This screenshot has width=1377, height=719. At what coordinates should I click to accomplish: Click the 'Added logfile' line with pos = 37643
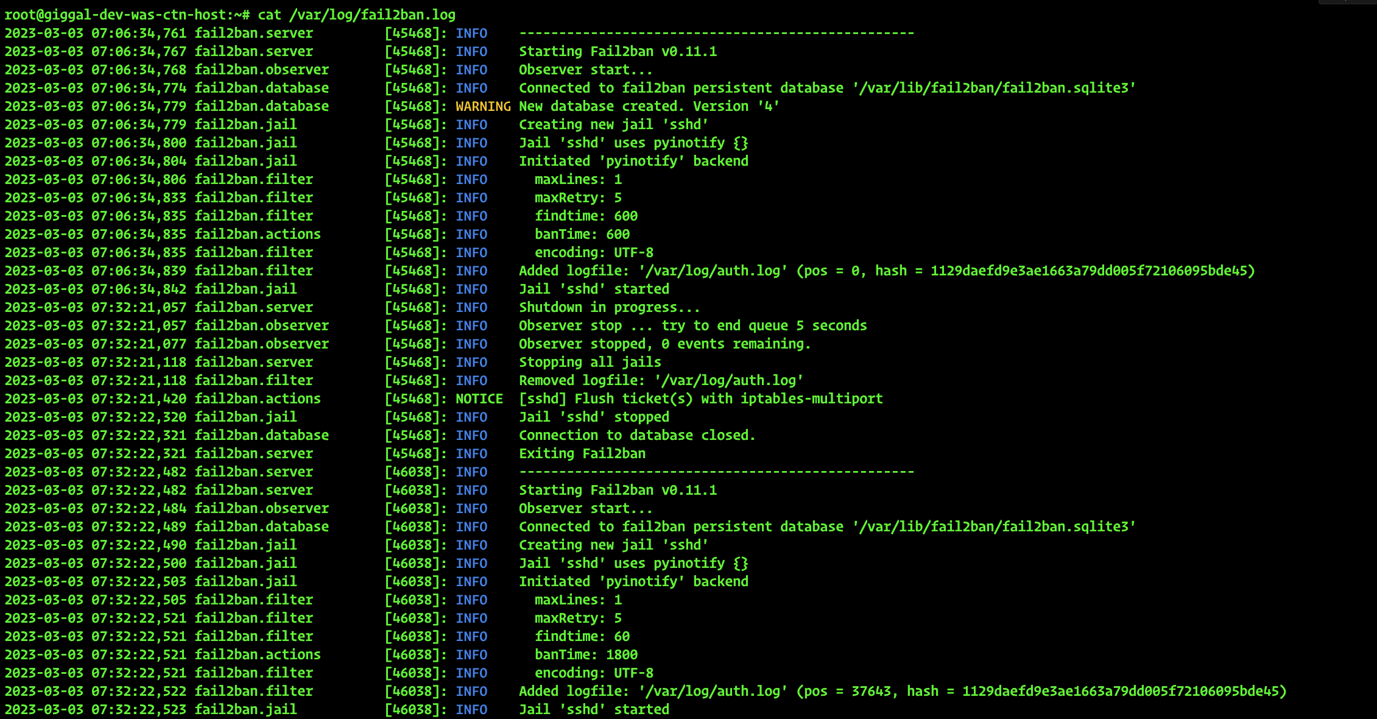tap(902, 691)
